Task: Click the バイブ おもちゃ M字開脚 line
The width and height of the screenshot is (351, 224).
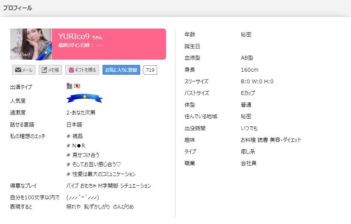Action: tap(109, 186)
